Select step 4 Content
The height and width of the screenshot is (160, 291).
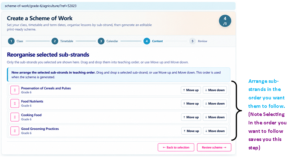pyautogui.click(x=153, y=41)
